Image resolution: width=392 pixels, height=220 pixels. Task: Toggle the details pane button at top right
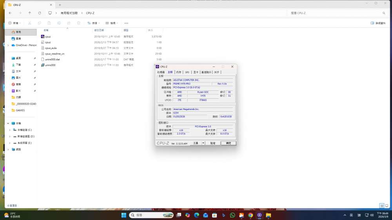tap(378, 23)
